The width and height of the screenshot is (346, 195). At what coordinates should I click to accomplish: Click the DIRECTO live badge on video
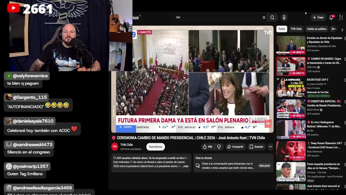tap(145, 32)
